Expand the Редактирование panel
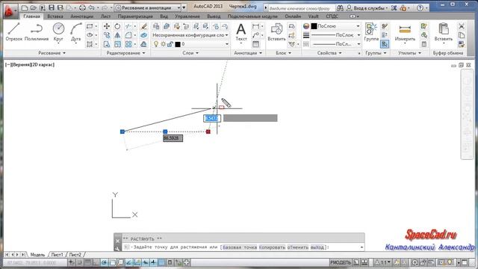Screen dimensions: 478x269 click(125, 53)
